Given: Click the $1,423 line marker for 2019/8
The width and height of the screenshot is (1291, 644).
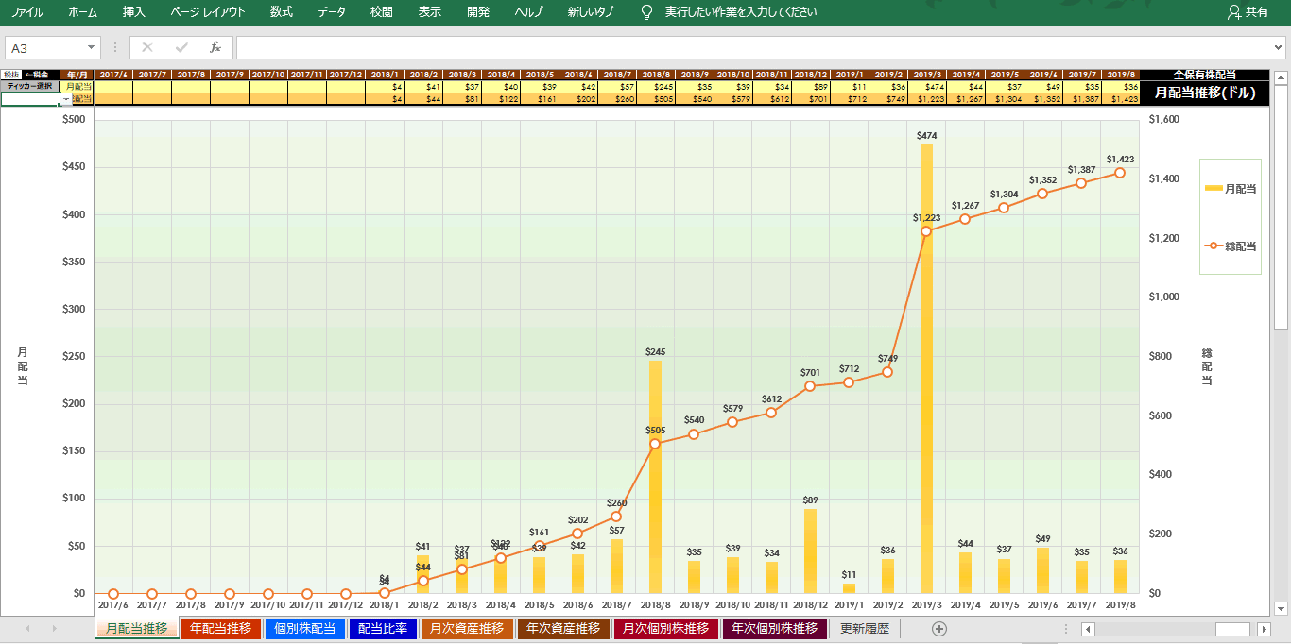Looking at the screenshot, I should click(1120, 173).
